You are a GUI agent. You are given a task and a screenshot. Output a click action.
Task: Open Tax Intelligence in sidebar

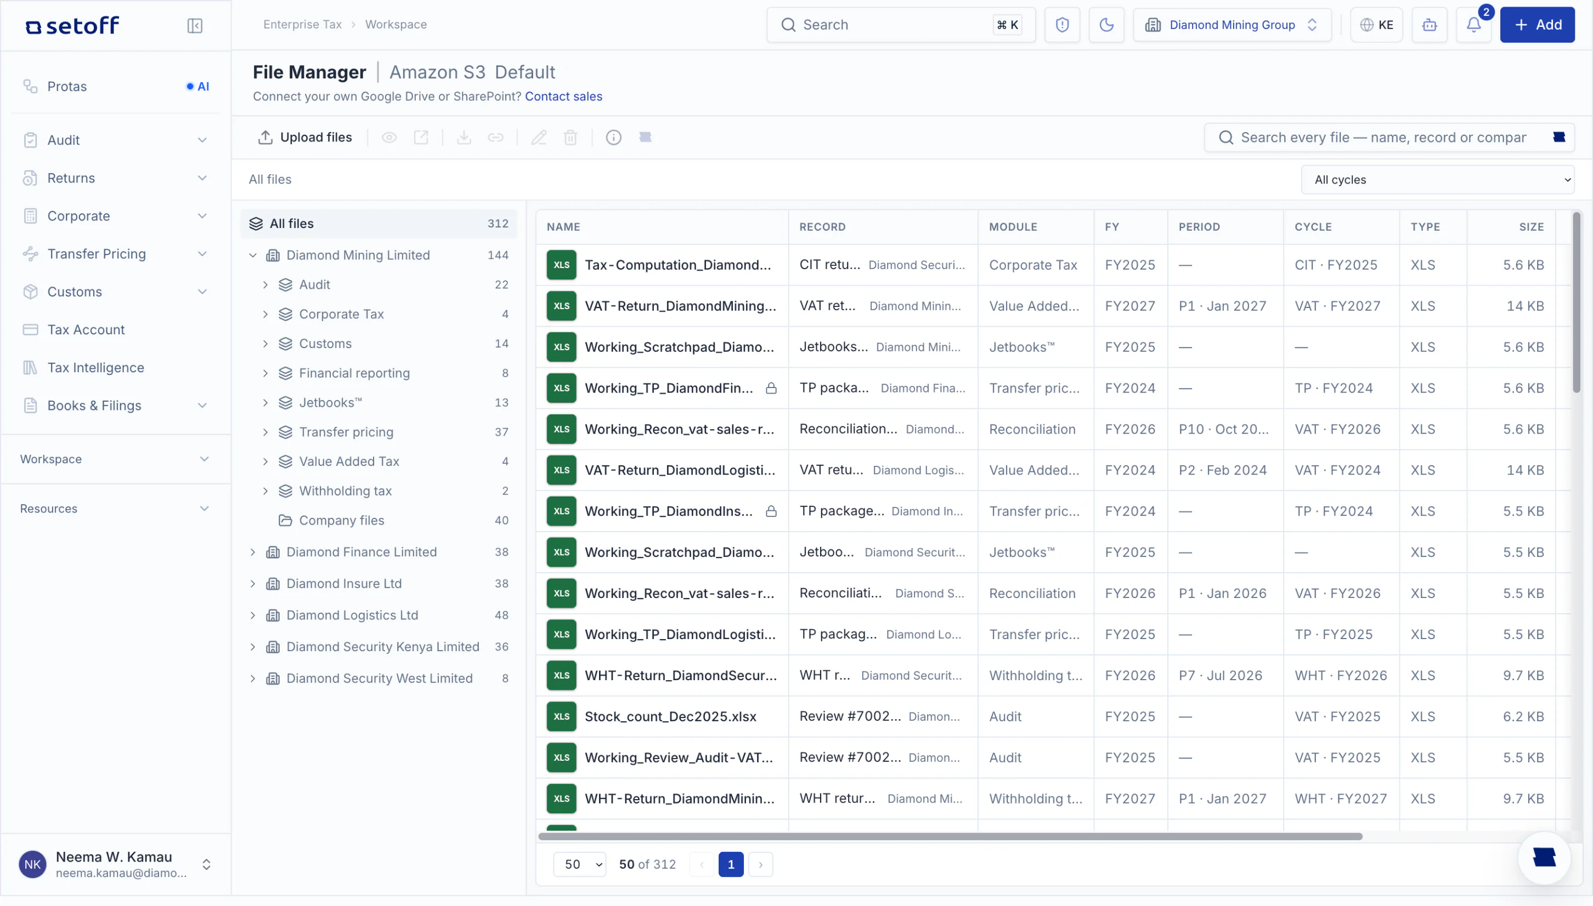tap(116, 368)
